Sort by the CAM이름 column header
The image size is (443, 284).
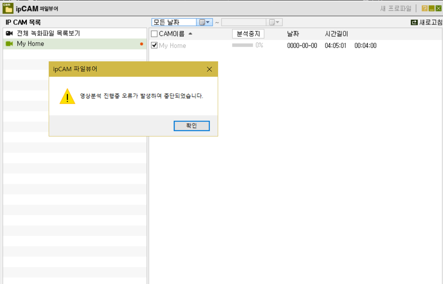[x=171, y=34]
